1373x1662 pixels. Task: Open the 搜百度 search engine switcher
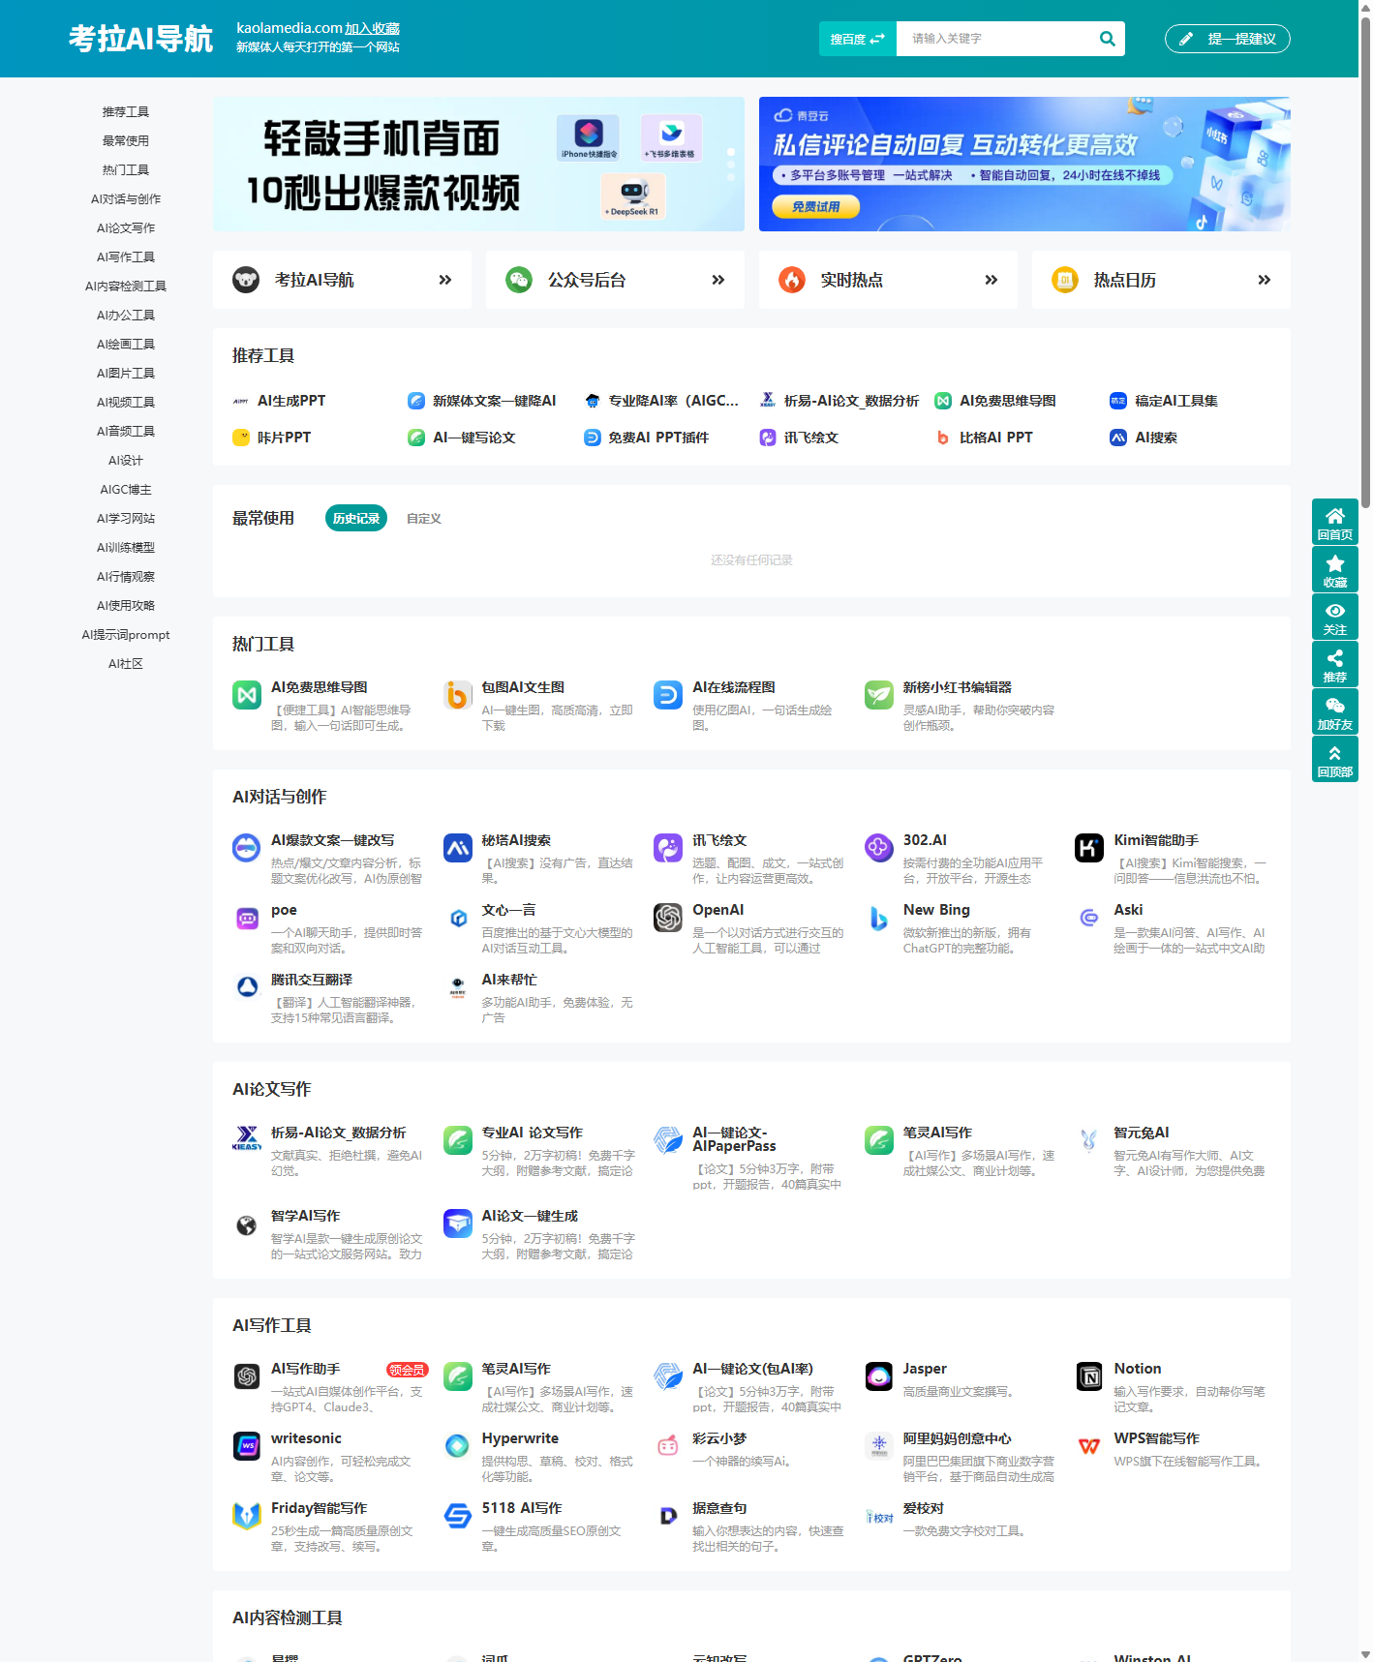coord(858,39)
